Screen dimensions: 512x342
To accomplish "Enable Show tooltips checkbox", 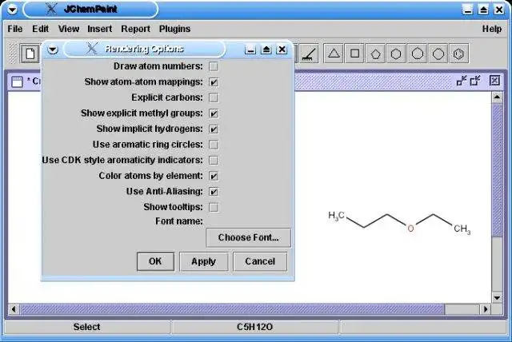I will [214, 207].
